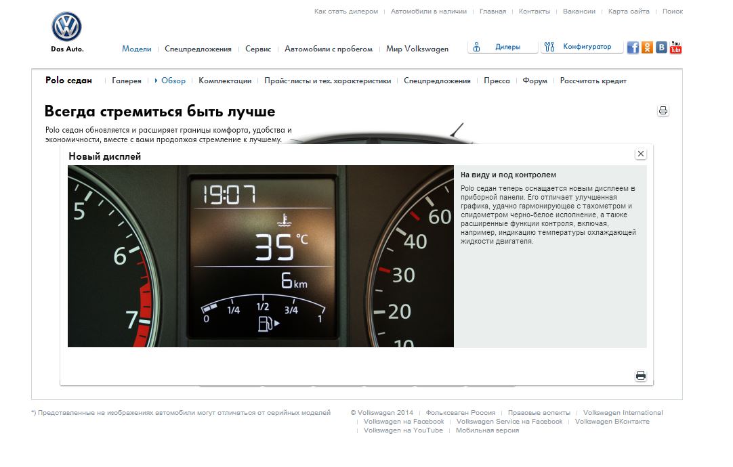Open Карта сайта link
The height and width of the screenshot is (467, 733).
coord(629,12)
